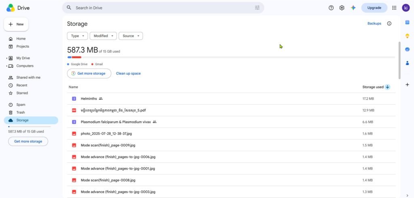The image size is (414, 198).
Task: Click the 17.2 MB storage value
Action: [368, 99]
